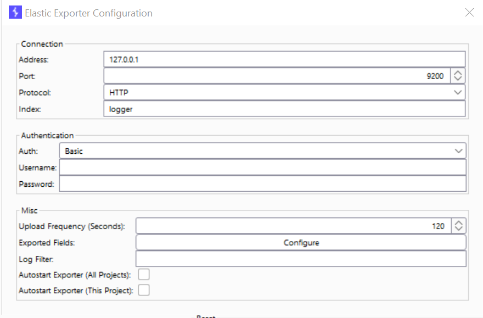Decrement the Port value with down arrow
Viewport: 483px width, 318px height.
click(x=458, y=79)
